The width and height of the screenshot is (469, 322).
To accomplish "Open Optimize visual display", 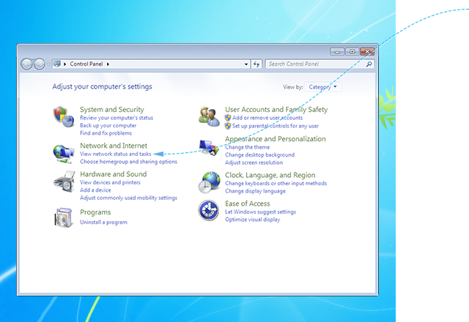I will [x=252, y=220].
